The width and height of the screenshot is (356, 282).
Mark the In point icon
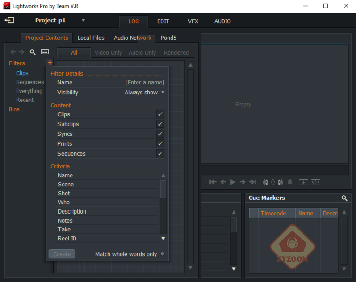point(265,182)
